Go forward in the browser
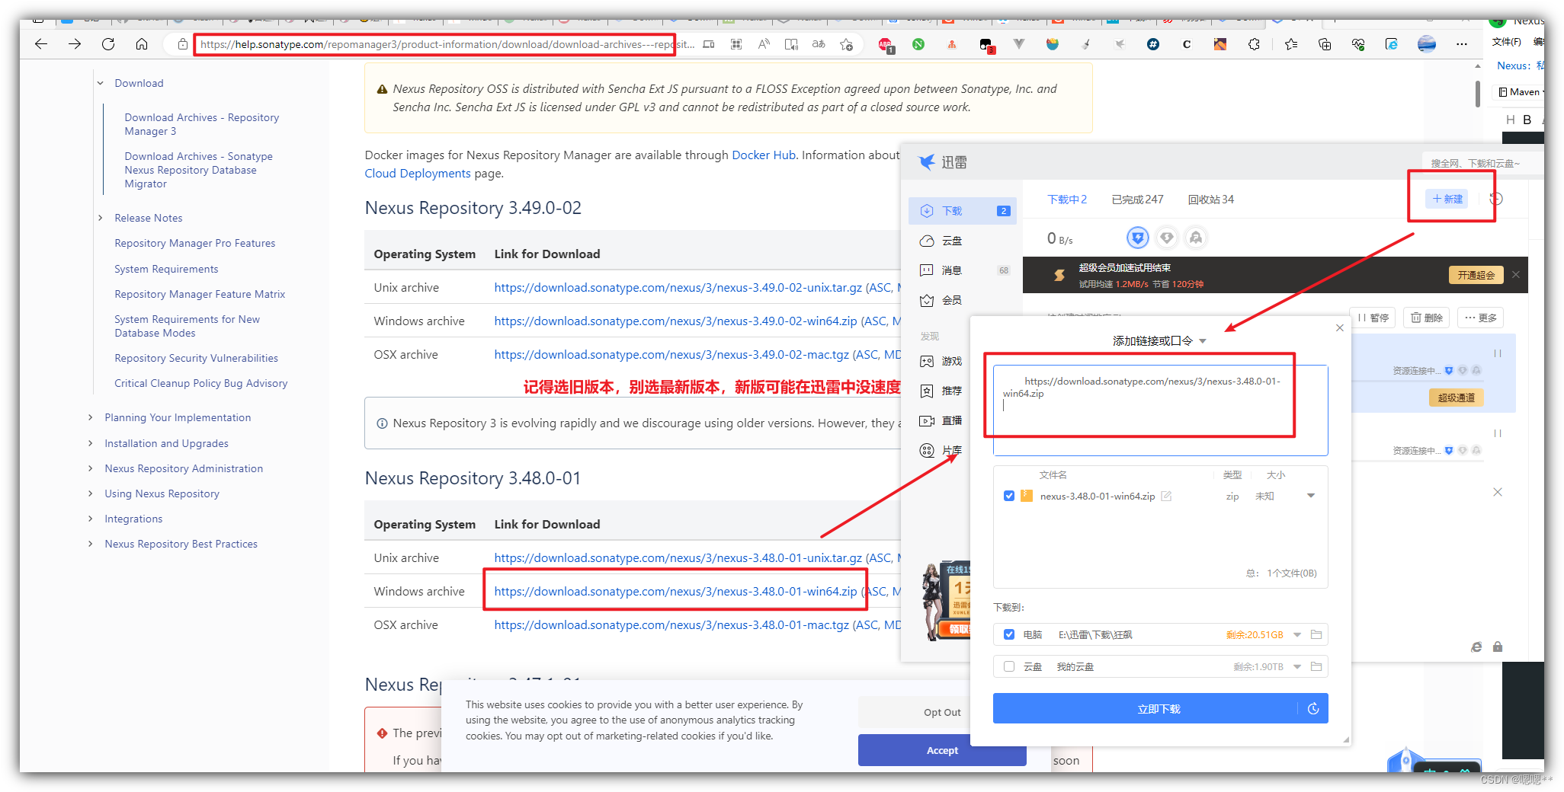1564x792 pixels. 75,44
